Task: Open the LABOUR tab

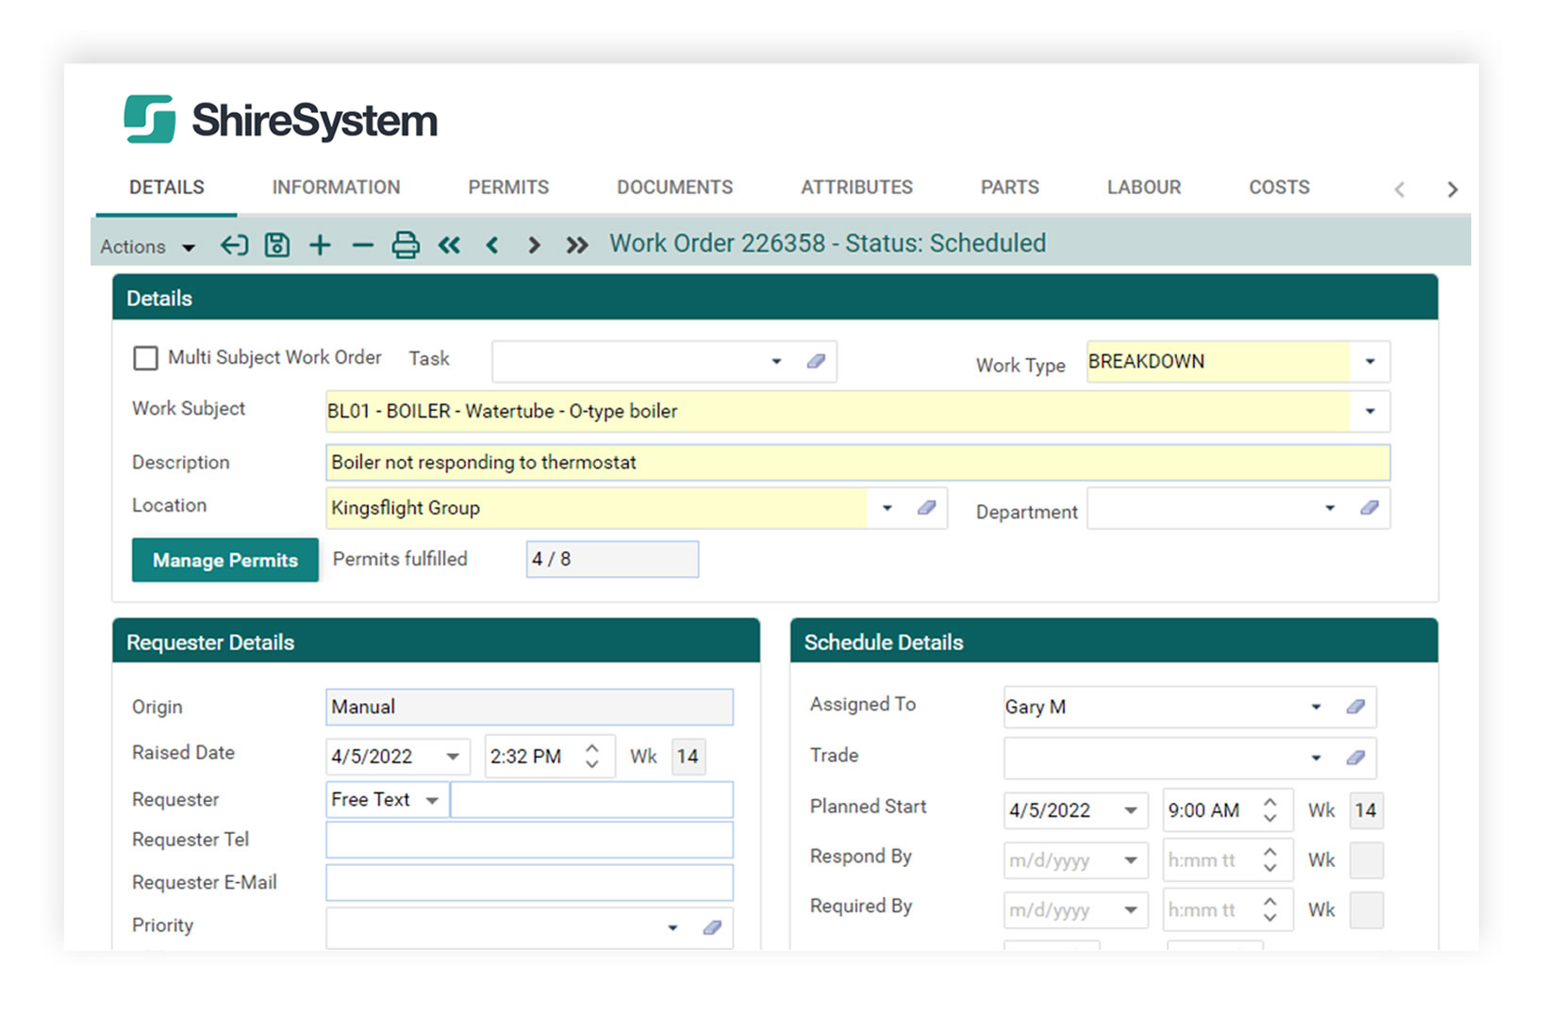Action: click(x=1144, y=188)
